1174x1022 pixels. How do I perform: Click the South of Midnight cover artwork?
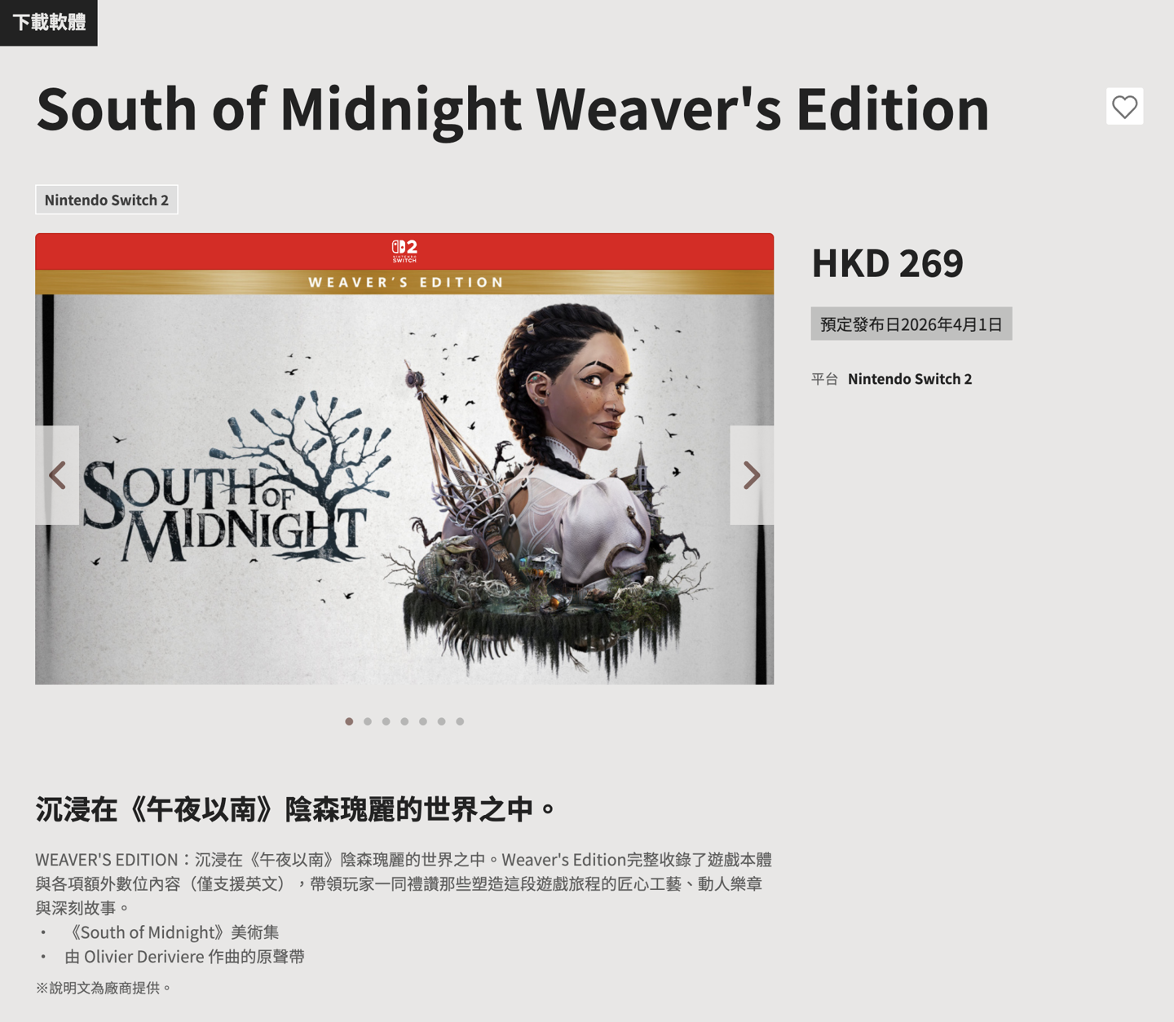coord(404,489)
